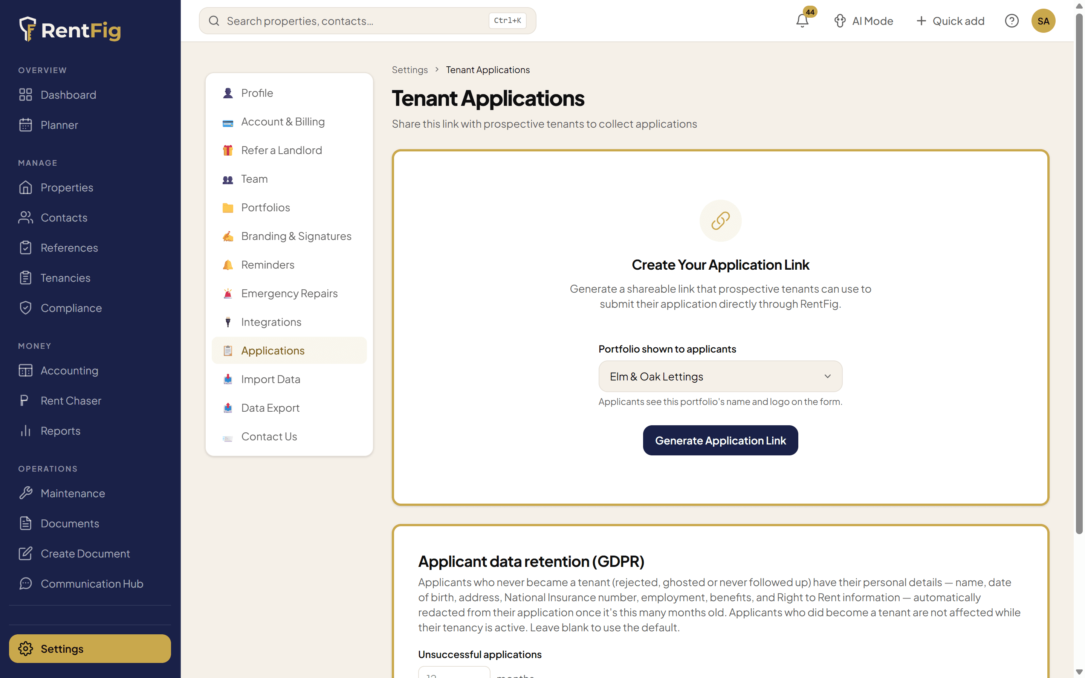Open Portfolios settings
This screenshot has width=1085, height=678.
click(289, 208)
